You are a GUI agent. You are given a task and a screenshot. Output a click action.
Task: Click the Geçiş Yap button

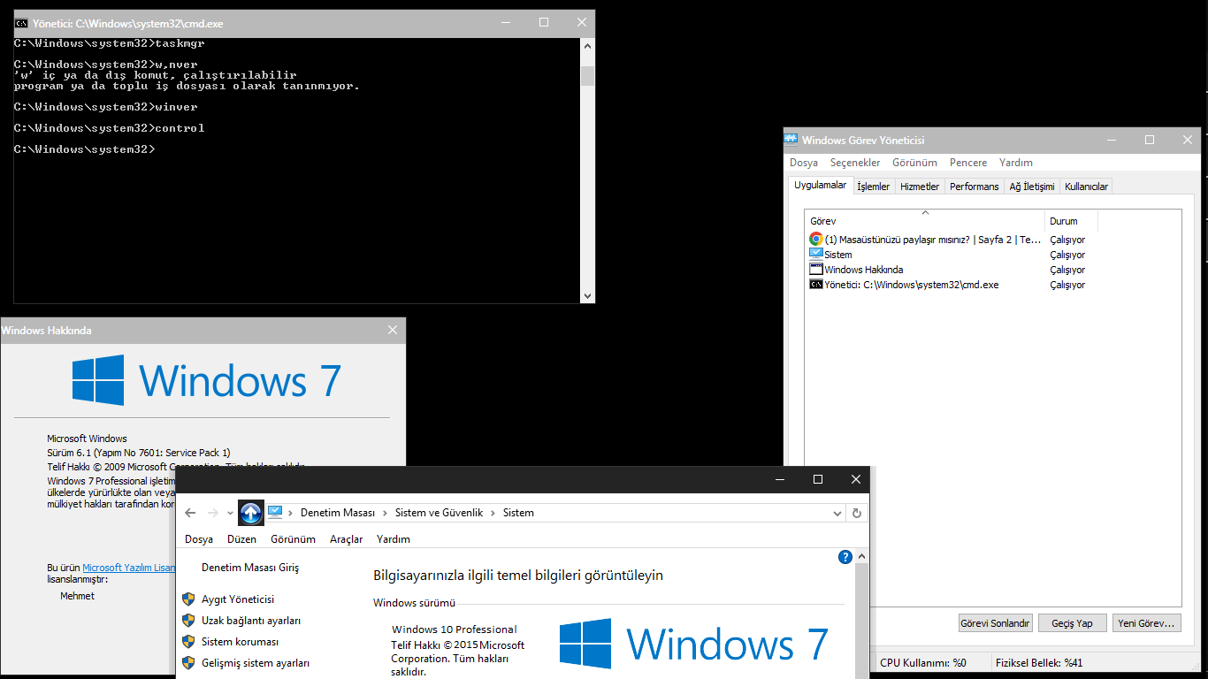(x=1072, y=623)
